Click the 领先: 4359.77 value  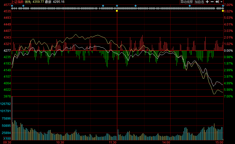point(34,2)
